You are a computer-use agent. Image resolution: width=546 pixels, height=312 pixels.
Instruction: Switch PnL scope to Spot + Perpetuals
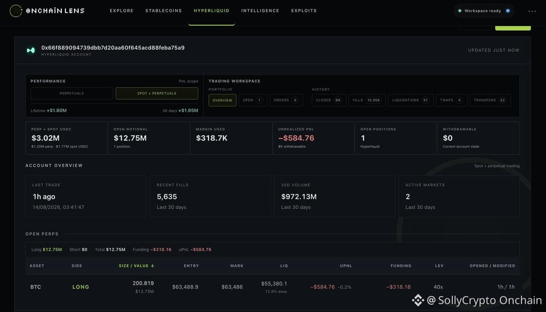click(x=157, y=93)
